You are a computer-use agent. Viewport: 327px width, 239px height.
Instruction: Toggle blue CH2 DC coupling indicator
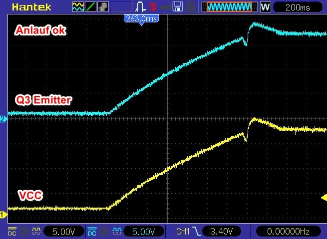point(93,231)
